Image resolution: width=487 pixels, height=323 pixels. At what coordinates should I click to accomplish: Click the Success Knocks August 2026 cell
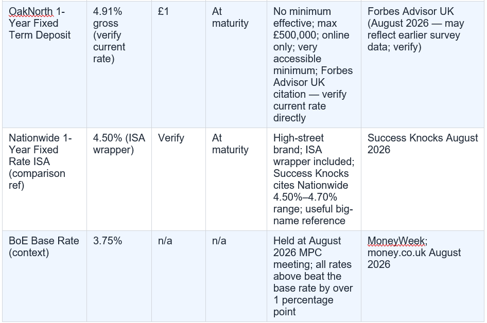pos(423,179)
